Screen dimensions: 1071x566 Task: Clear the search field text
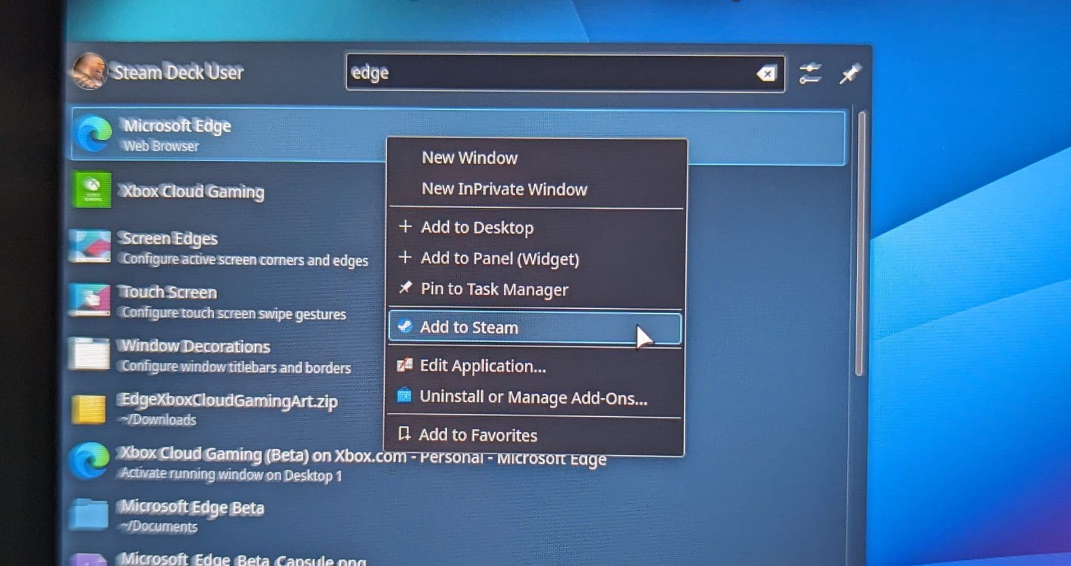coord(766,74)
